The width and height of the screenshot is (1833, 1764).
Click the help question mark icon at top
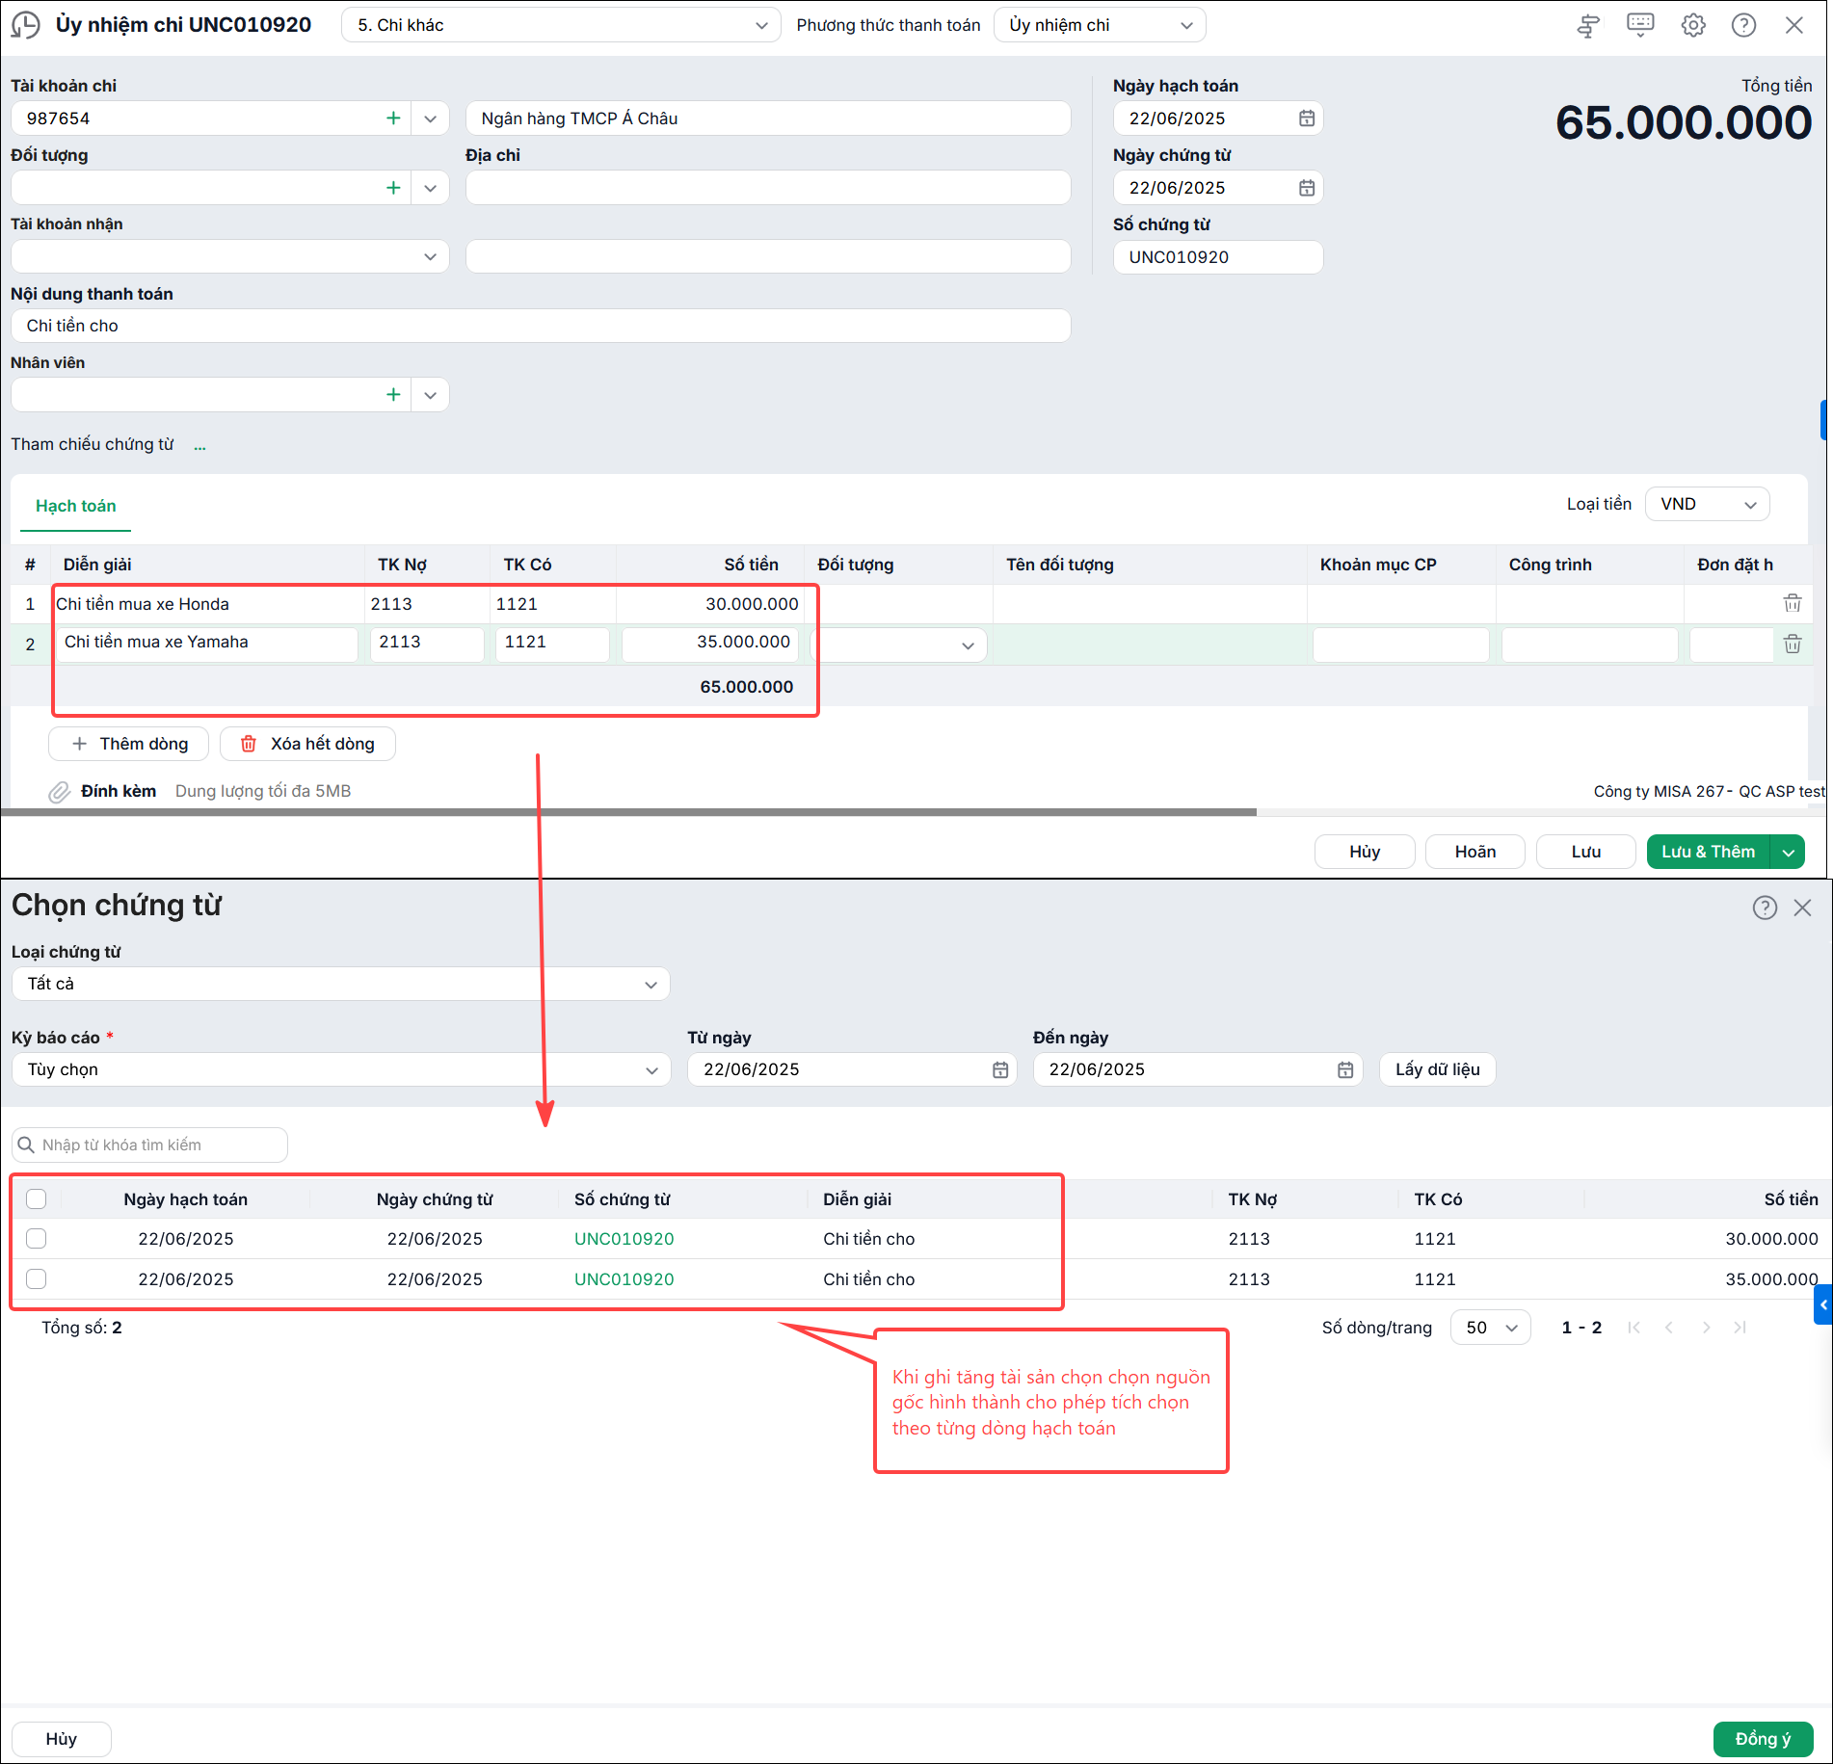[x=1743, y=25]
